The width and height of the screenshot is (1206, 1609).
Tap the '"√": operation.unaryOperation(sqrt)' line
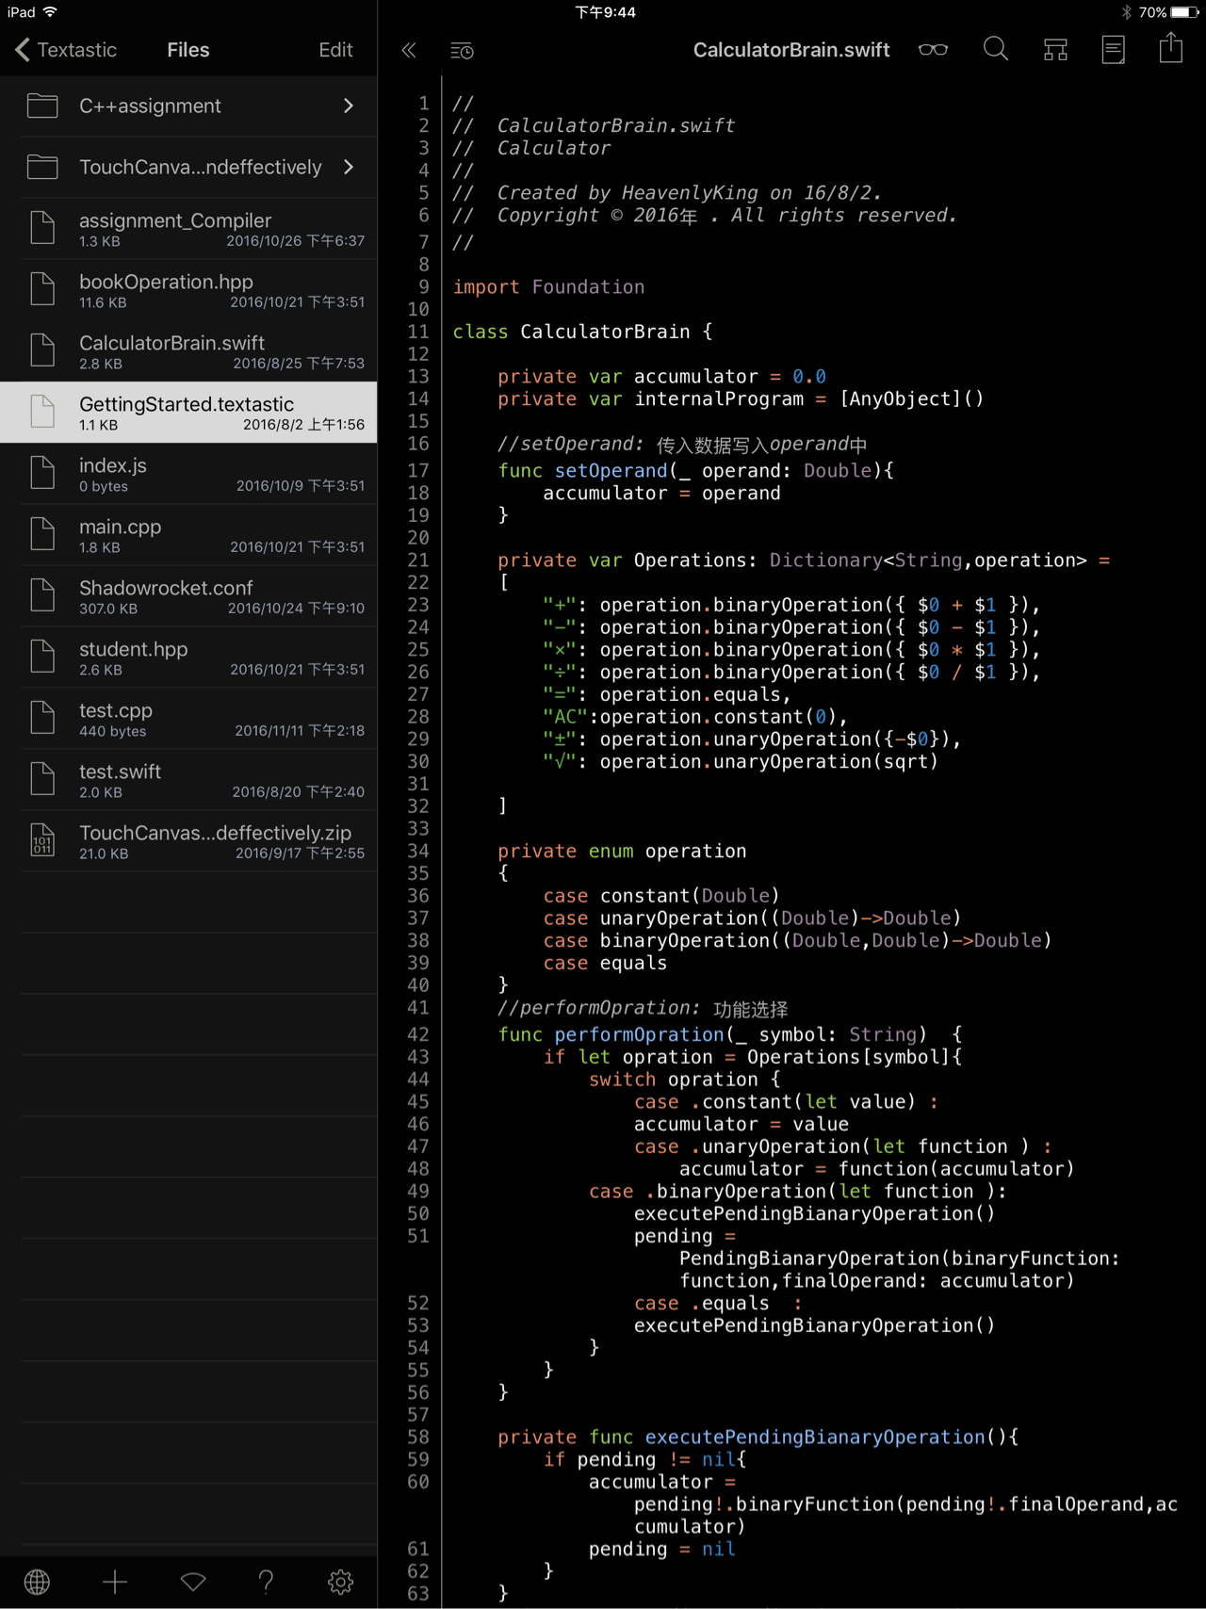[741, 762]
